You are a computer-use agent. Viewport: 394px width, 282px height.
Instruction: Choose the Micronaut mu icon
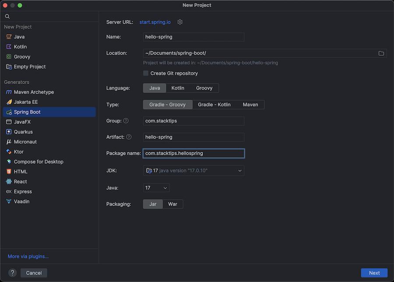coord(9,142)
